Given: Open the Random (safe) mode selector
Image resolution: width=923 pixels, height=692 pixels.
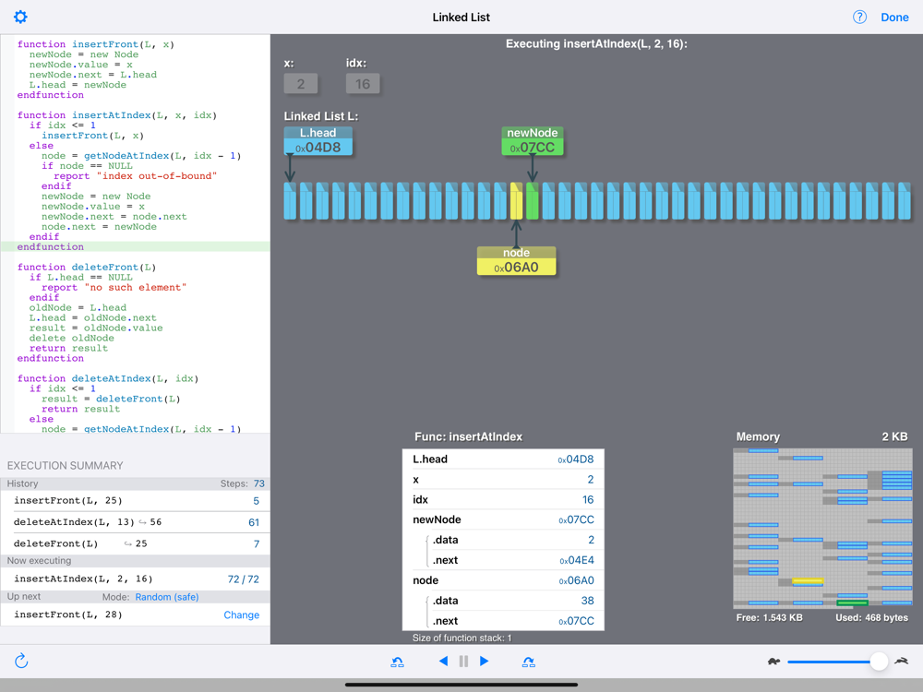Looking at the screenshot, I should pos(167,597).
